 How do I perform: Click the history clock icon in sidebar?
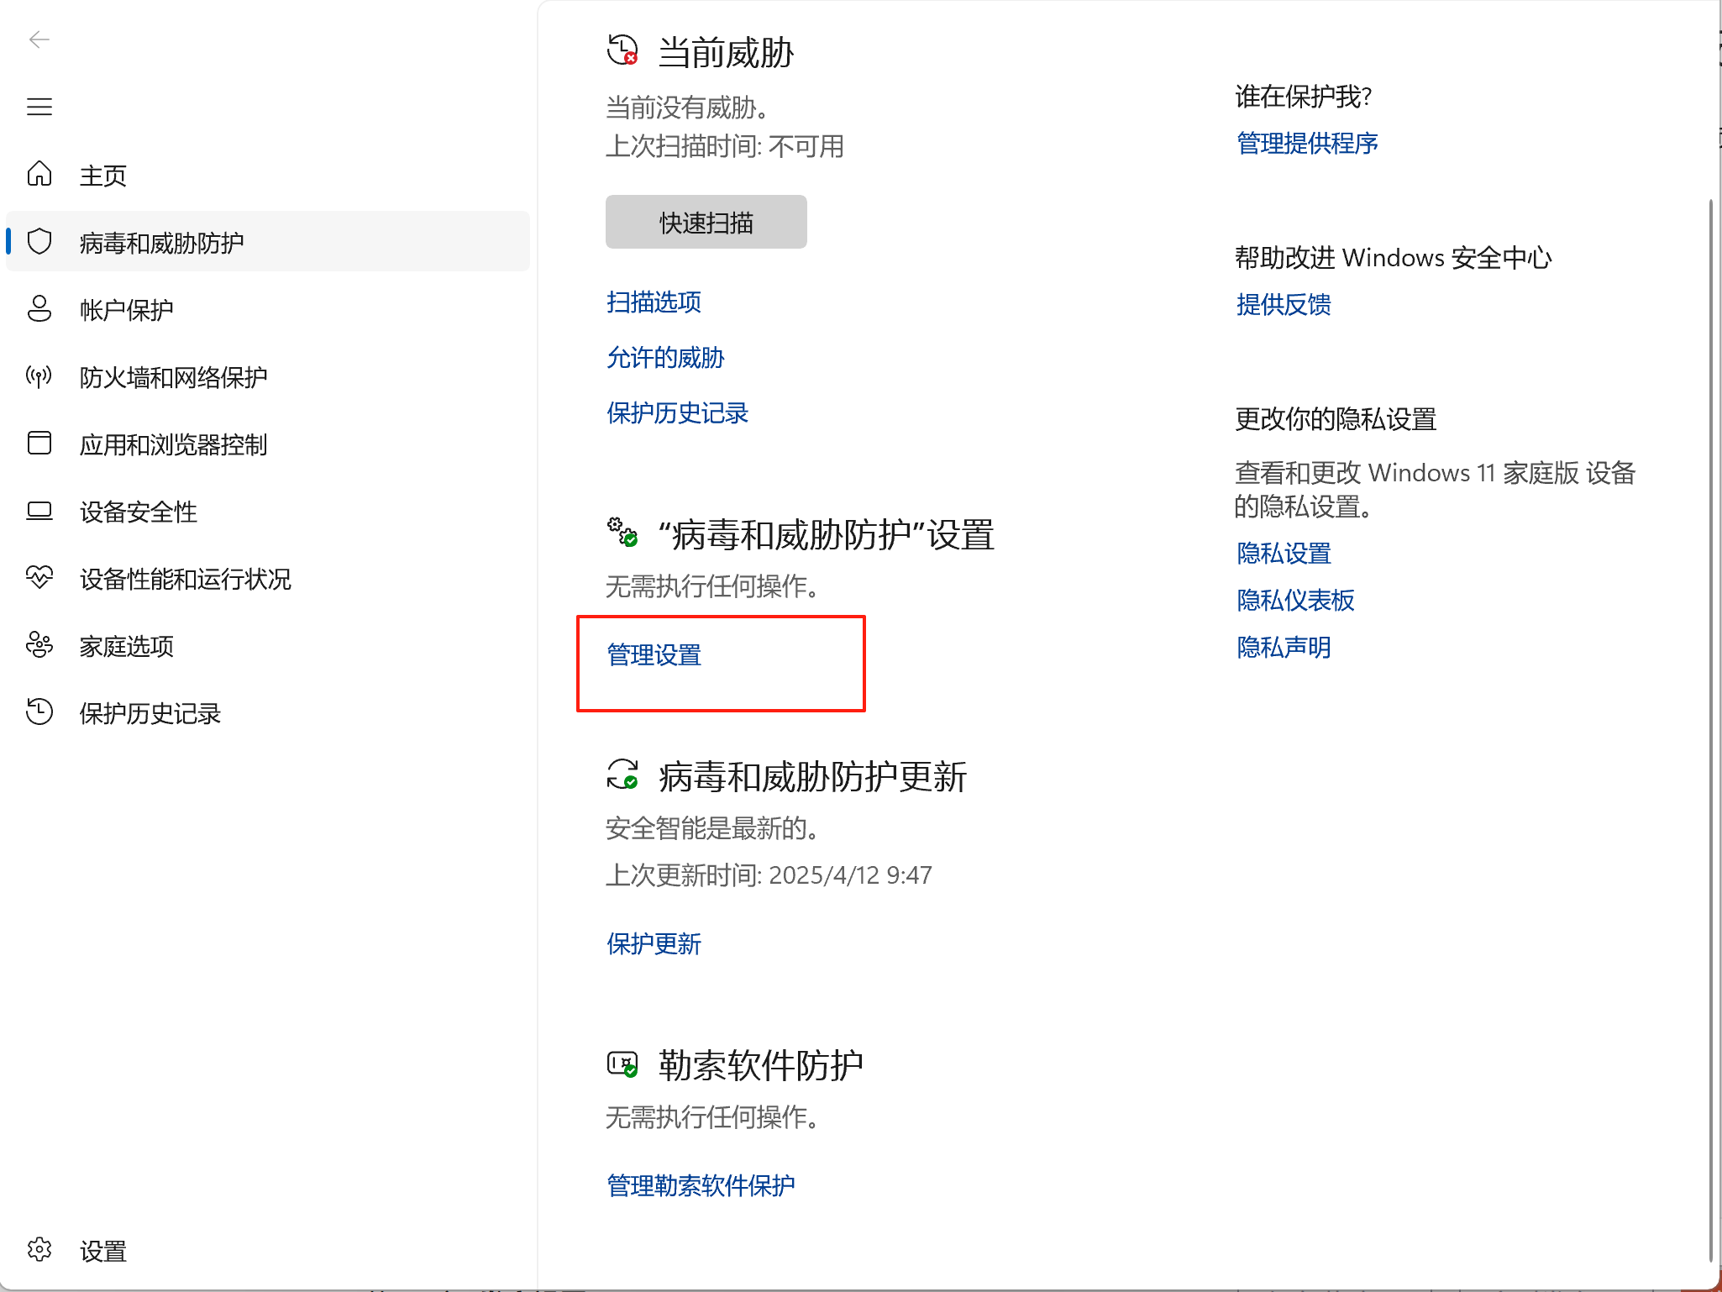click(39, 712)
